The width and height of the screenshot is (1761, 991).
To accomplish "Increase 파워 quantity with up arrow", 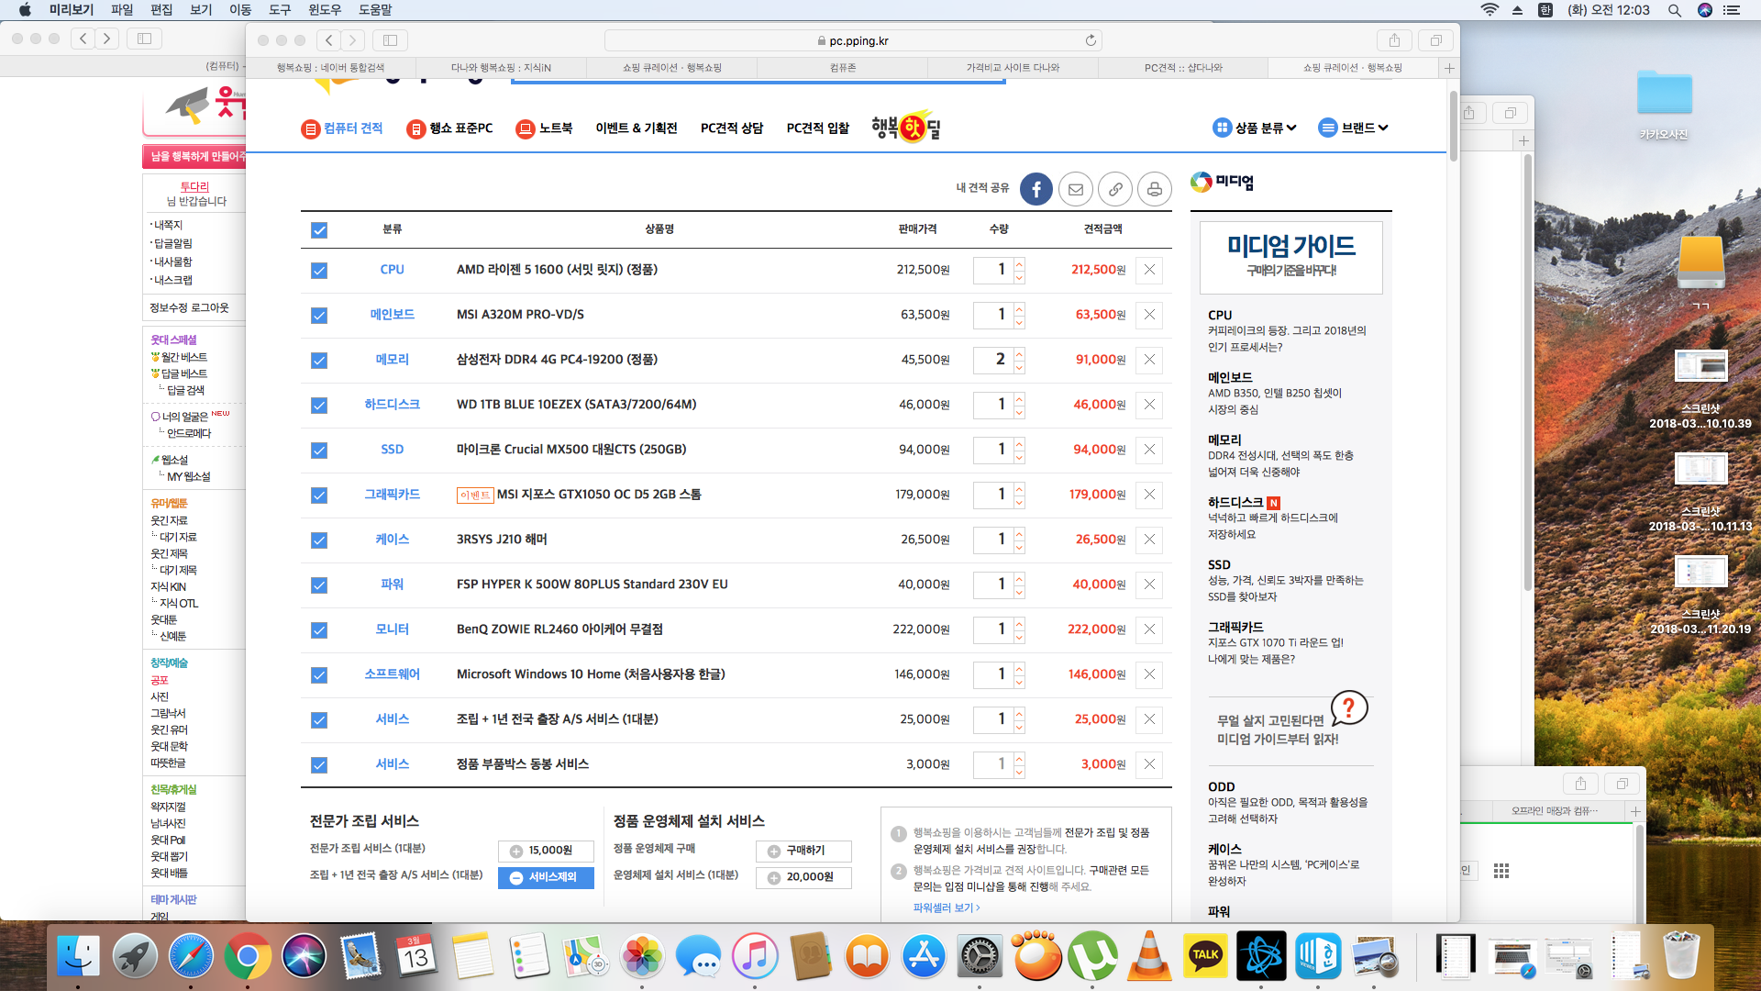I will (1019, 578).
